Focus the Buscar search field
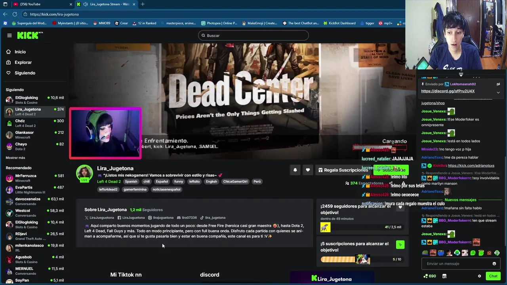The height and width of the screenshot is (285, 507). (253, 35)
